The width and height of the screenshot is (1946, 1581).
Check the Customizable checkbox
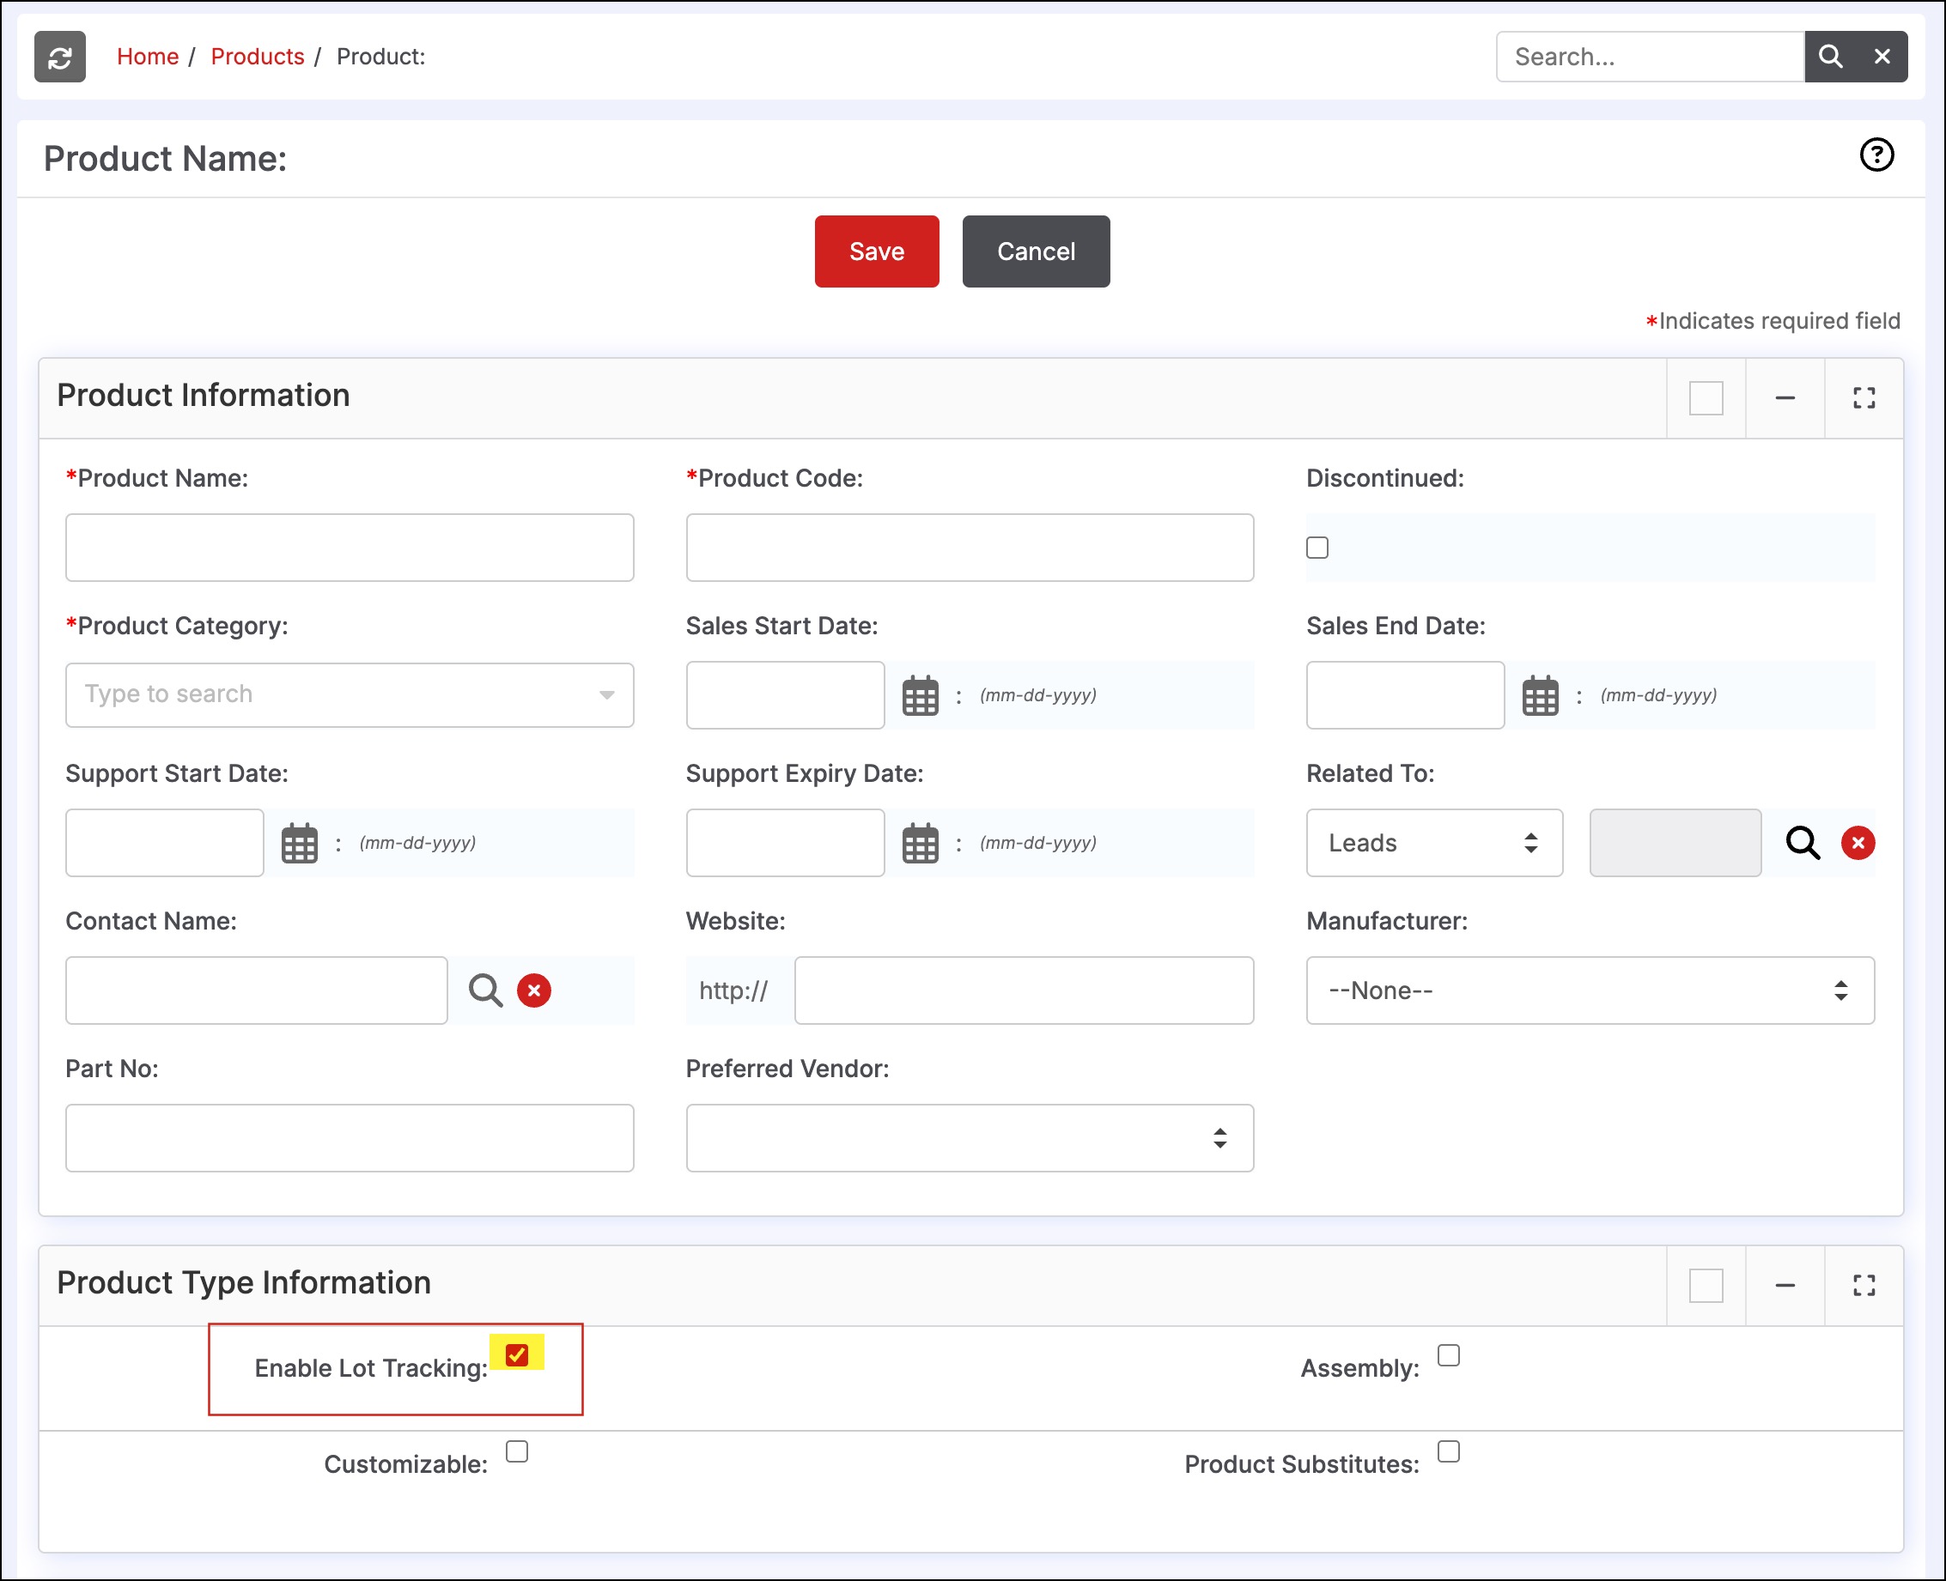pyautogui.click(x=517, y=1451)
